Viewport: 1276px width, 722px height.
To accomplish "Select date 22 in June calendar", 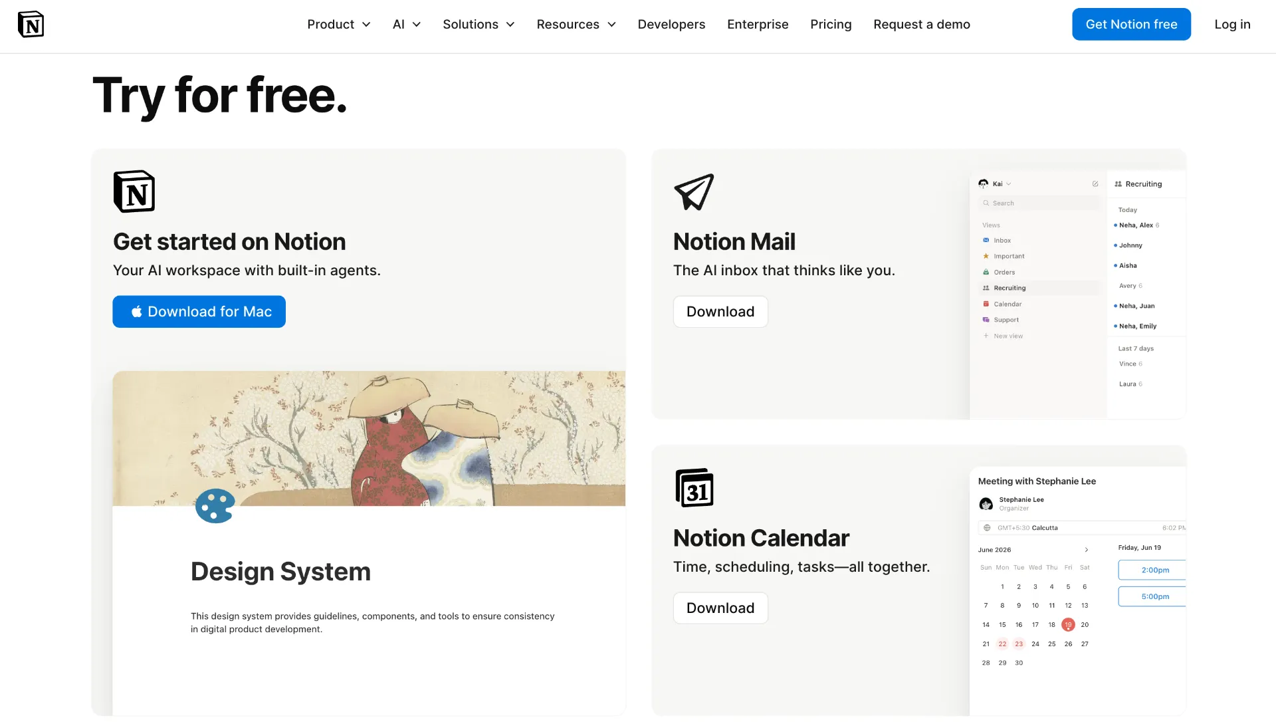I will pyautogui.click(x=1002, y=644).
